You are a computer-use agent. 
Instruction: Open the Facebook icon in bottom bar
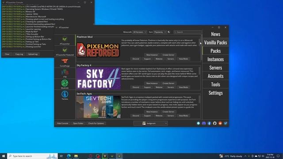pyautogui.click(x=209, y=123)
